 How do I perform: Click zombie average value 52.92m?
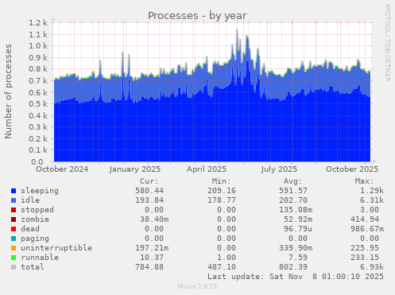[x=298, y=219]
